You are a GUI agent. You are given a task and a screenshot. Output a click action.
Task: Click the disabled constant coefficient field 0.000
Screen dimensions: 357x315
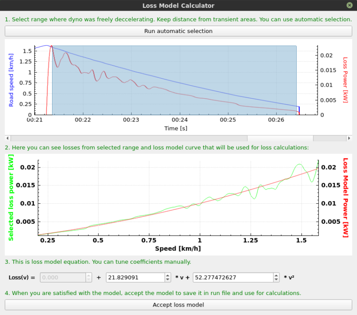click(63, 277)
